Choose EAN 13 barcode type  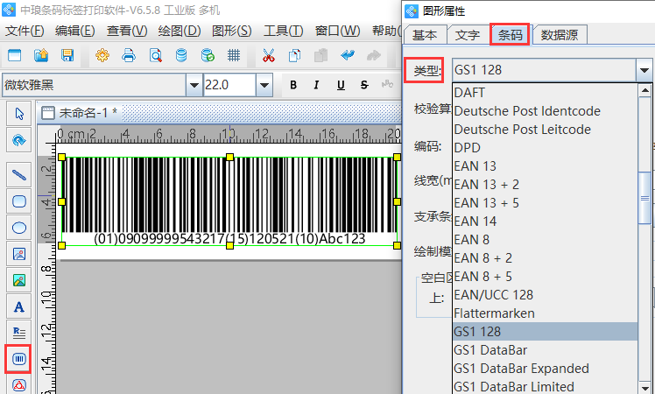click(x=546, y=165)
